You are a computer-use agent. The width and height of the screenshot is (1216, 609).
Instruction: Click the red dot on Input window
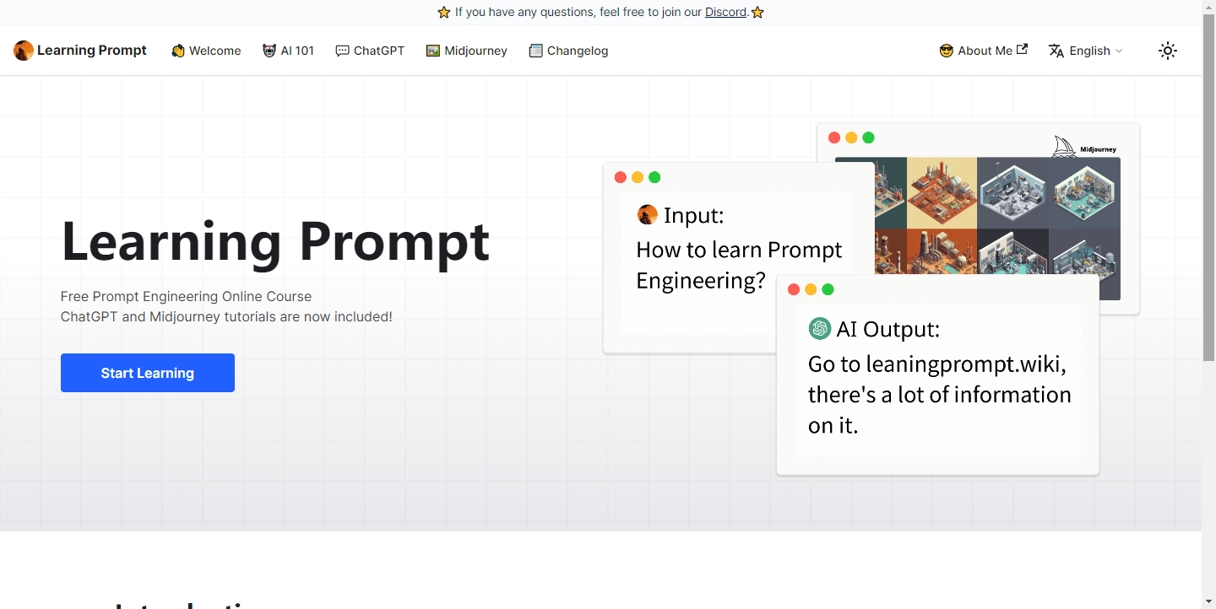[x=620, y=177]
